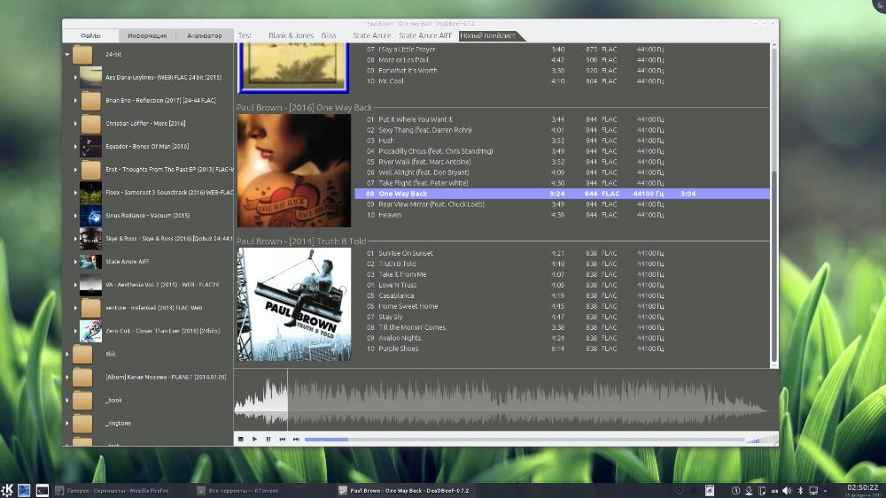Image resolution: width=886 pixels, height=498 pixels.
Task: Open the terminal icon in the taskbar
Action: pyautogui.click(x=43, y=491)
